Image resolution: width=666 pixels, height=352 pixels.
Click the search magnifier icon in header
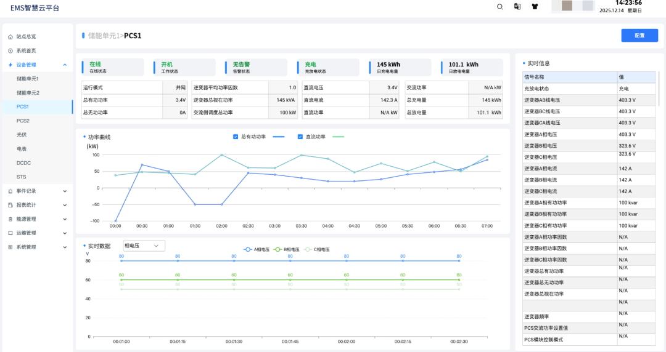(x=500, y=7)
